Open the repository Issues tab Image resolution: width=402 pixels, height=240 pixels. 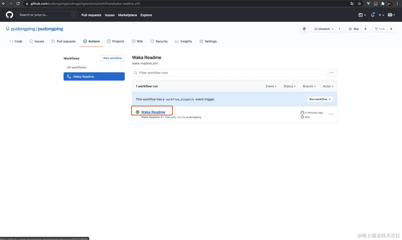[x=37, y=41]
